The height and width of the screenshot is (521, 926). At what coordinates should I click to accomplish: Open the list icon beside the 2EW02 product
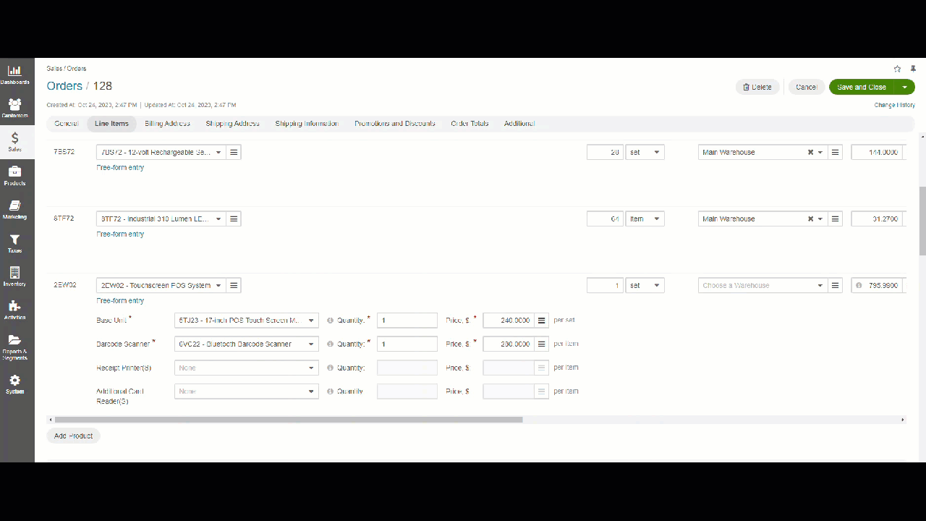[x=234, y=285]
